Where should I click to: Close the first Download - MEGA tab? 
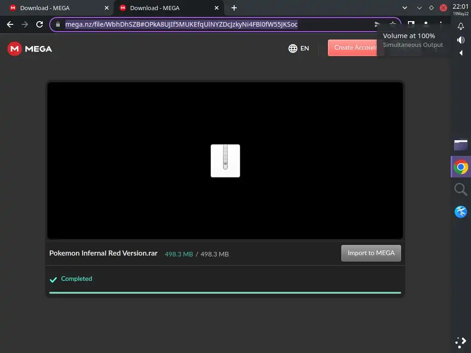107,8
